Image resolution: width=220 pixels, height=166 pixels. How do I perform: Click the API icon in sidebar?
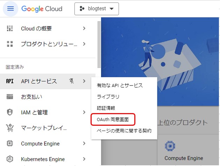tap(10, 81)
